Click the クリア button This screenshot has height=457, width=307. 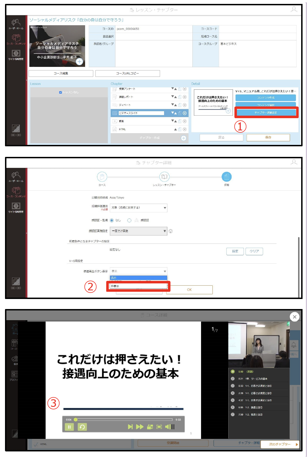[254, 251]
